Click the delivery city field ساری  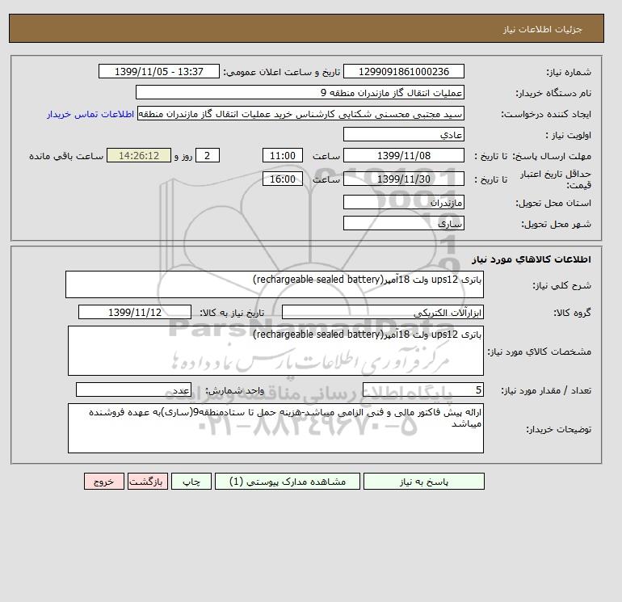pyautogui.click(x=403, y=223)
